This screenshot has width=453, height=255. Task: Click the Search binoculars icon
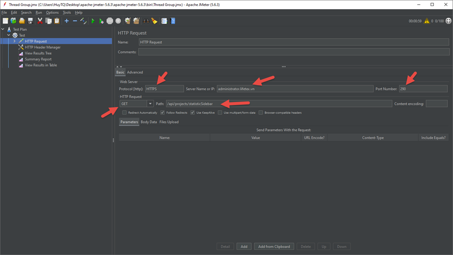[x=146, y=21]
